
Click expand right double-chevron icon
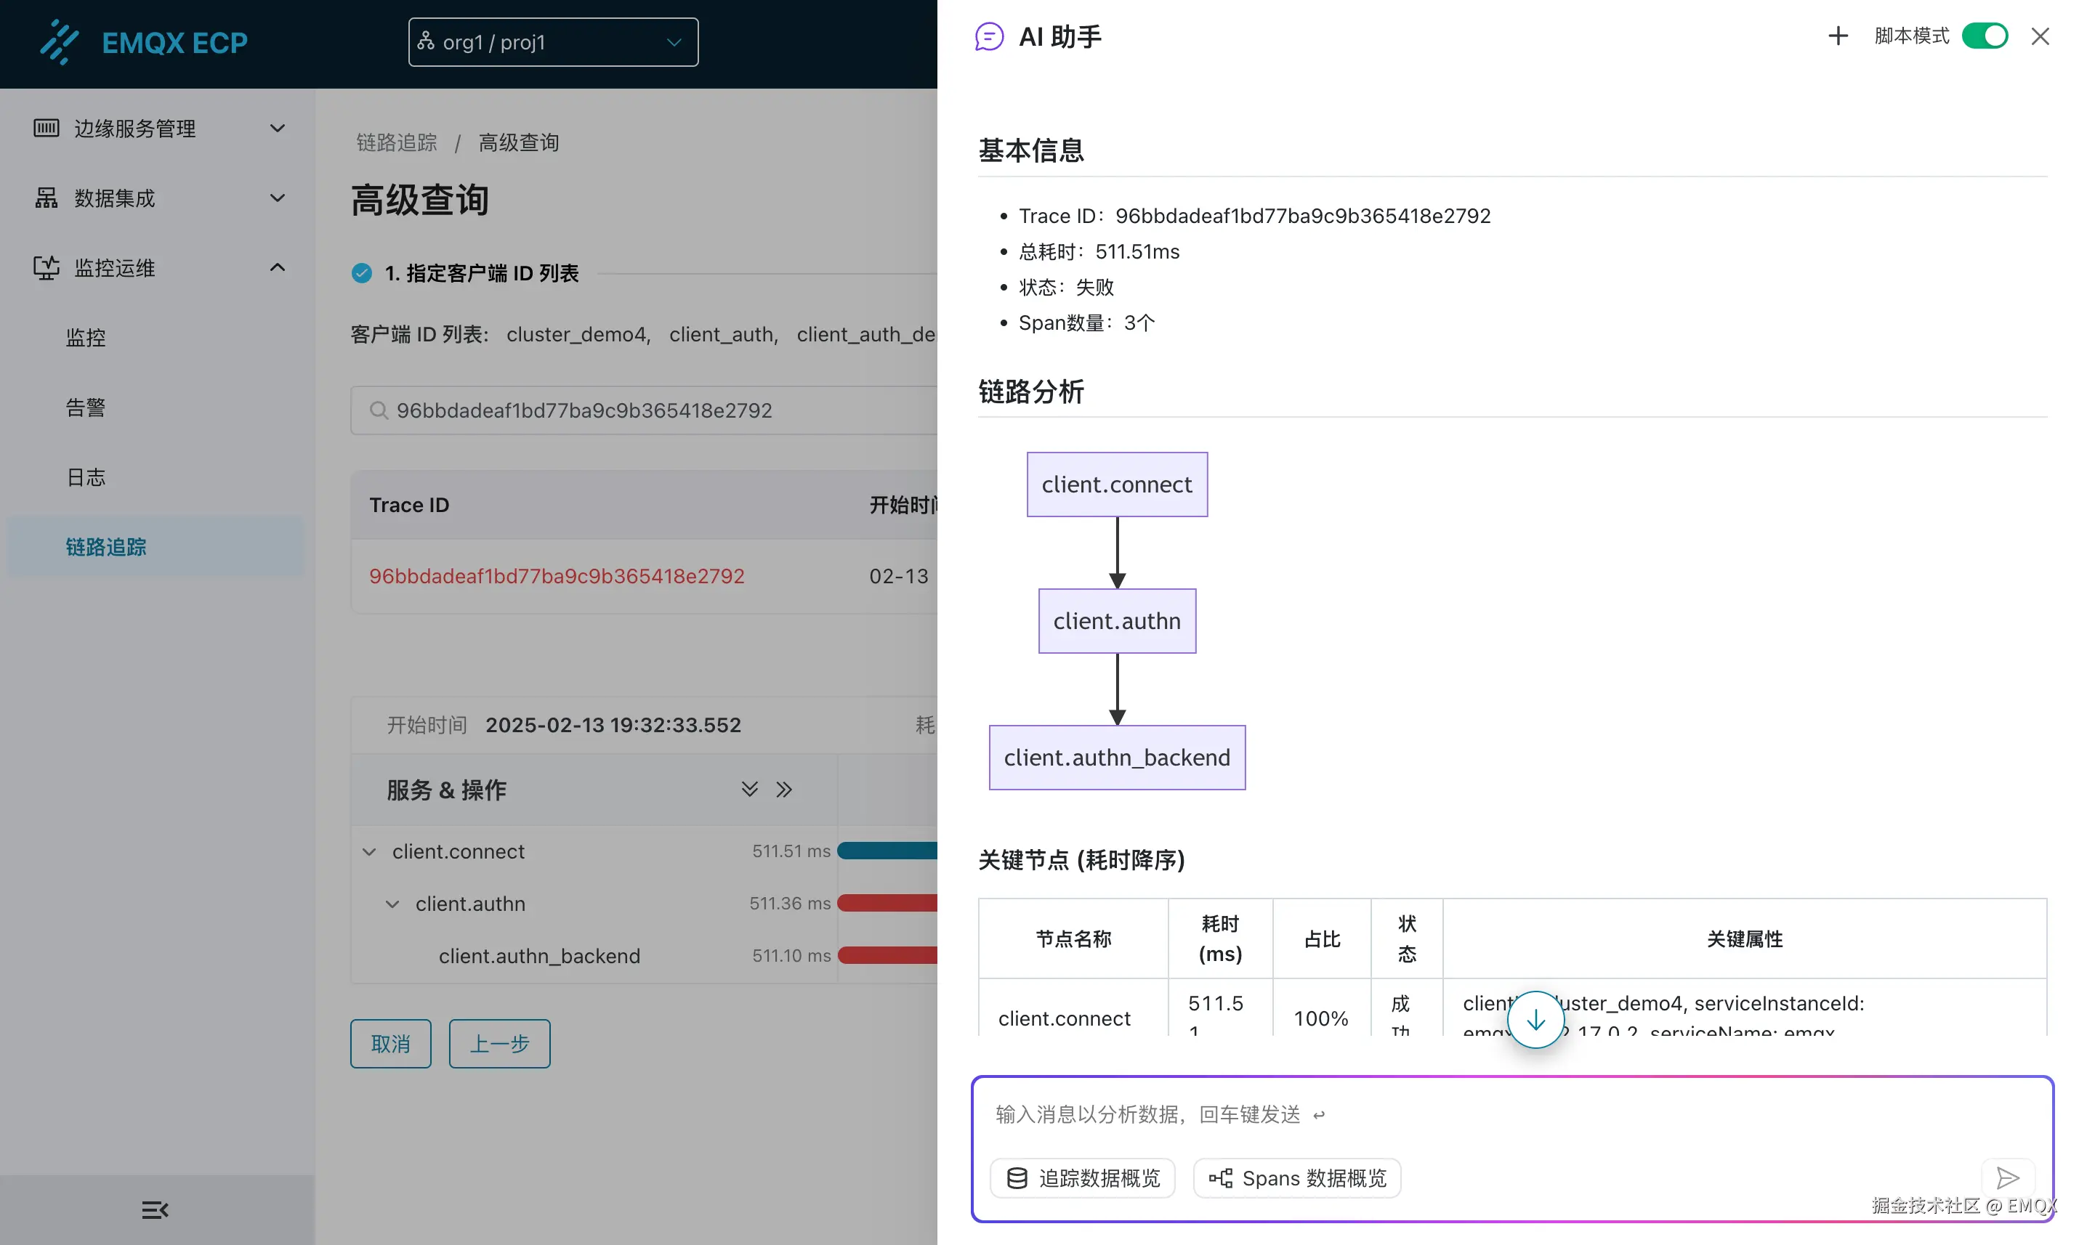[x=784, y=790]
